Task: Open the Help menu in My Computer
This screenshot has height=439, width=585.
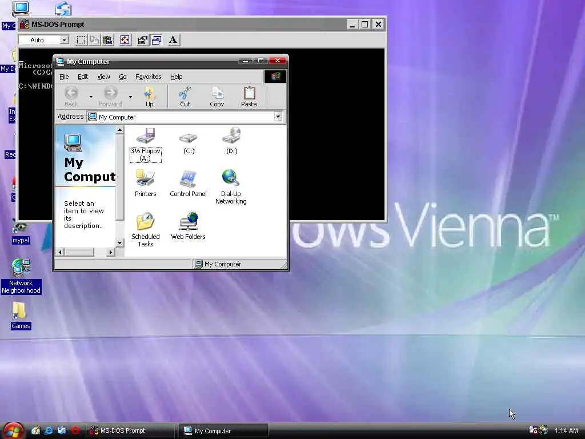Action: 176,77
